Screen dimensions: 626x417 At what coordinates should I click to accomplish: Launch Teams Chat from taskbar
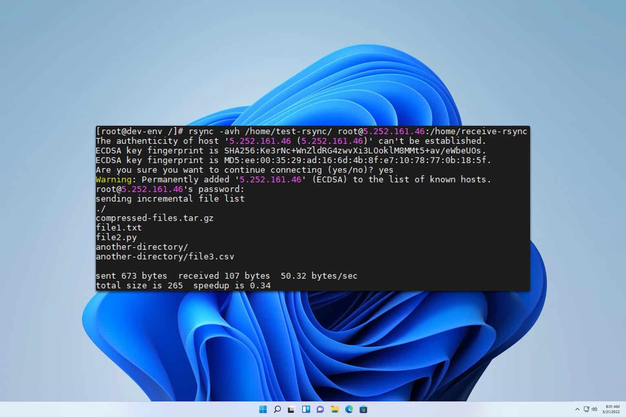coord(320,409)
